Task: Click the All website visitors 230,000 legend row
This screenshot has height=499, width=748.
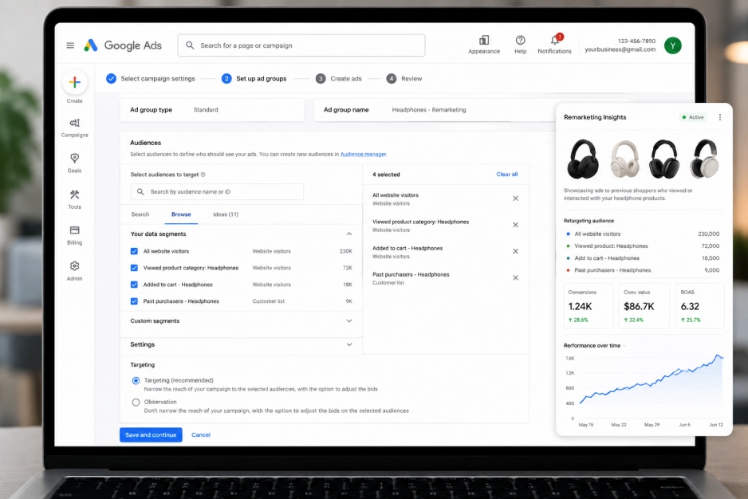Action: point(643,234)
